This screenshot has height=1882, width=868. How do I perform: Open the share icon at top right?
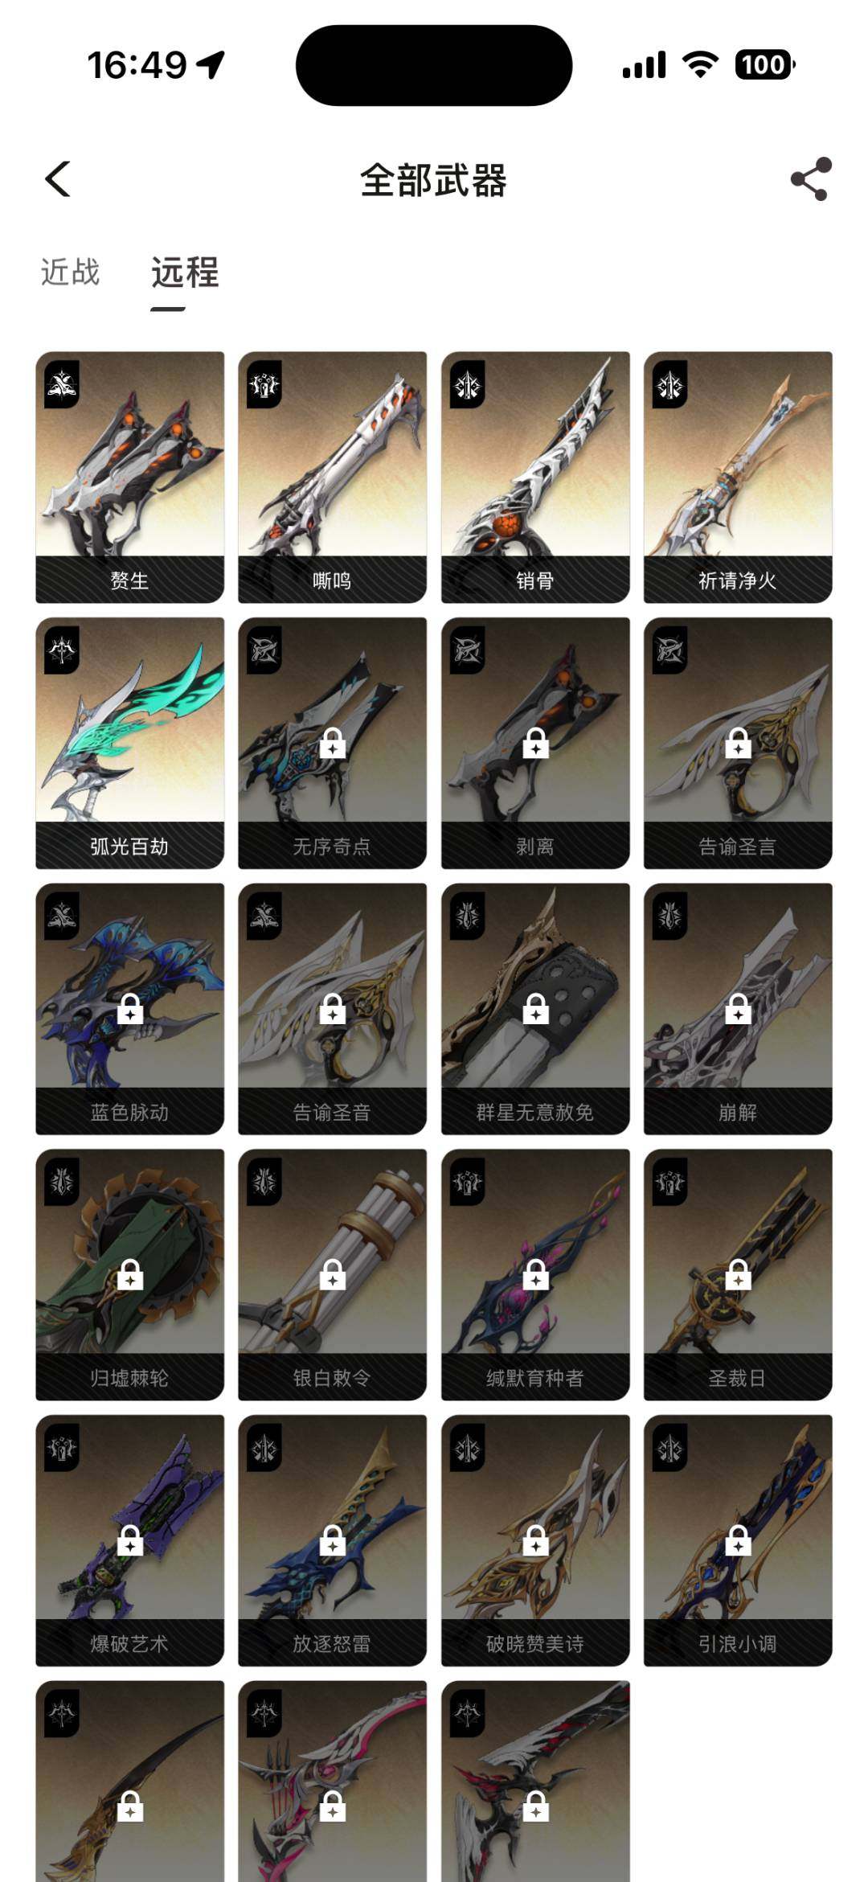(x=811, y=179)
